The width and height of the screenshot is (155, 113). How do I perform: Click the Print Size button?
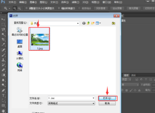pos(149,8)
